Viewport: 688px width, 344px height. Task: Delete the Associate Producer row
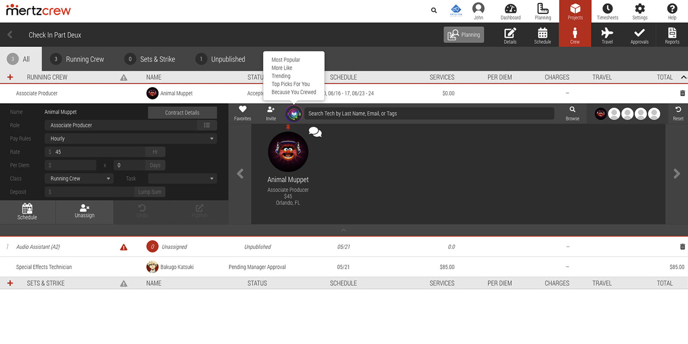point(682,93)
